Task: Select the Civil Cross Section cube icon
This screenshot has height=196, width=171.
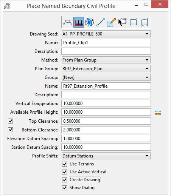Action: click(x=90, y=22)
